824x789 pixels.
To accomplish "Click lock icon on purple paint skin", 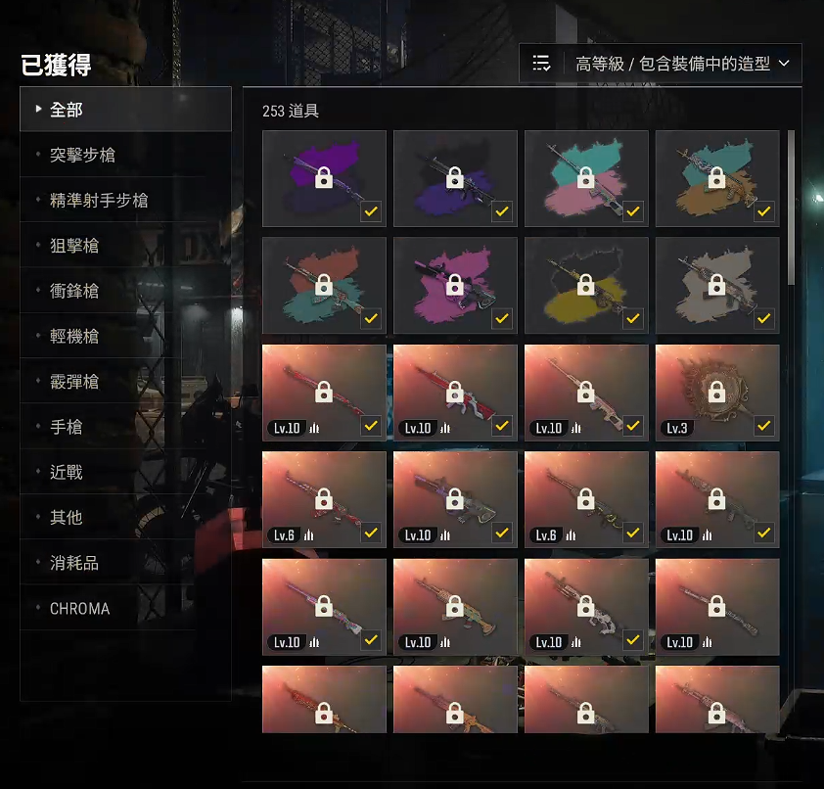I will coord(324,177).
